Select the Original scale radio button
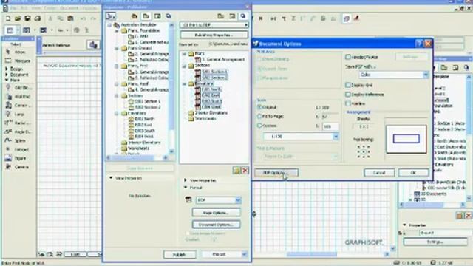 tap(259, 107)
